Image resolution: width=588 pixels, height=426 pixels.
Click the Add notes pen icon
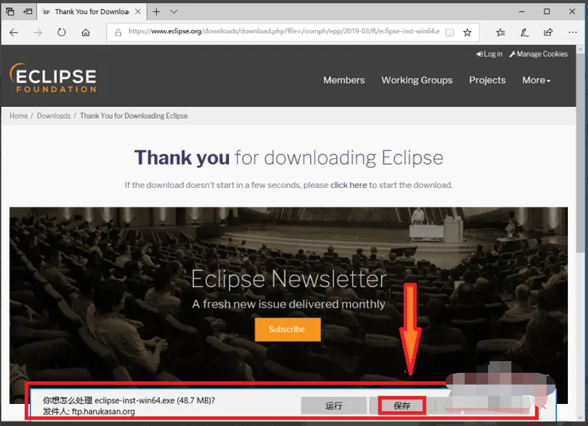point(524,32)
